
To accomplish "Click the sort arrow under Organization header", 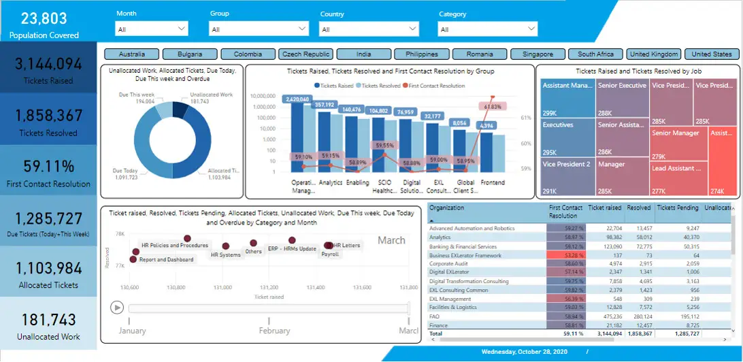I will tap(431, 221).
